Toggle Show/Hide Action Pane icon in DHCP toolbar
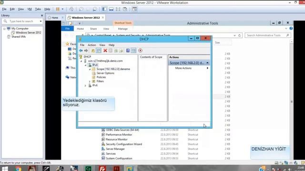Screen dimensions: 305x171 [133, 51]
